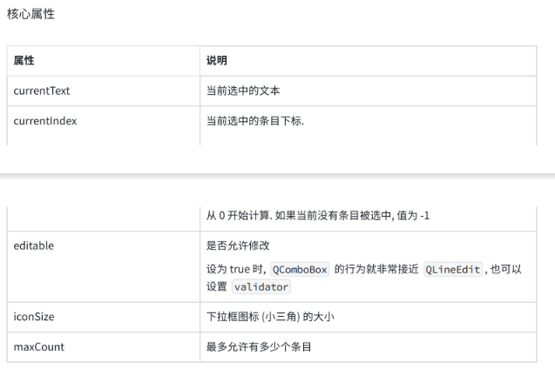555x376 pixels.
Task: Click the QComboBox inline code tag
Action: 300,270
